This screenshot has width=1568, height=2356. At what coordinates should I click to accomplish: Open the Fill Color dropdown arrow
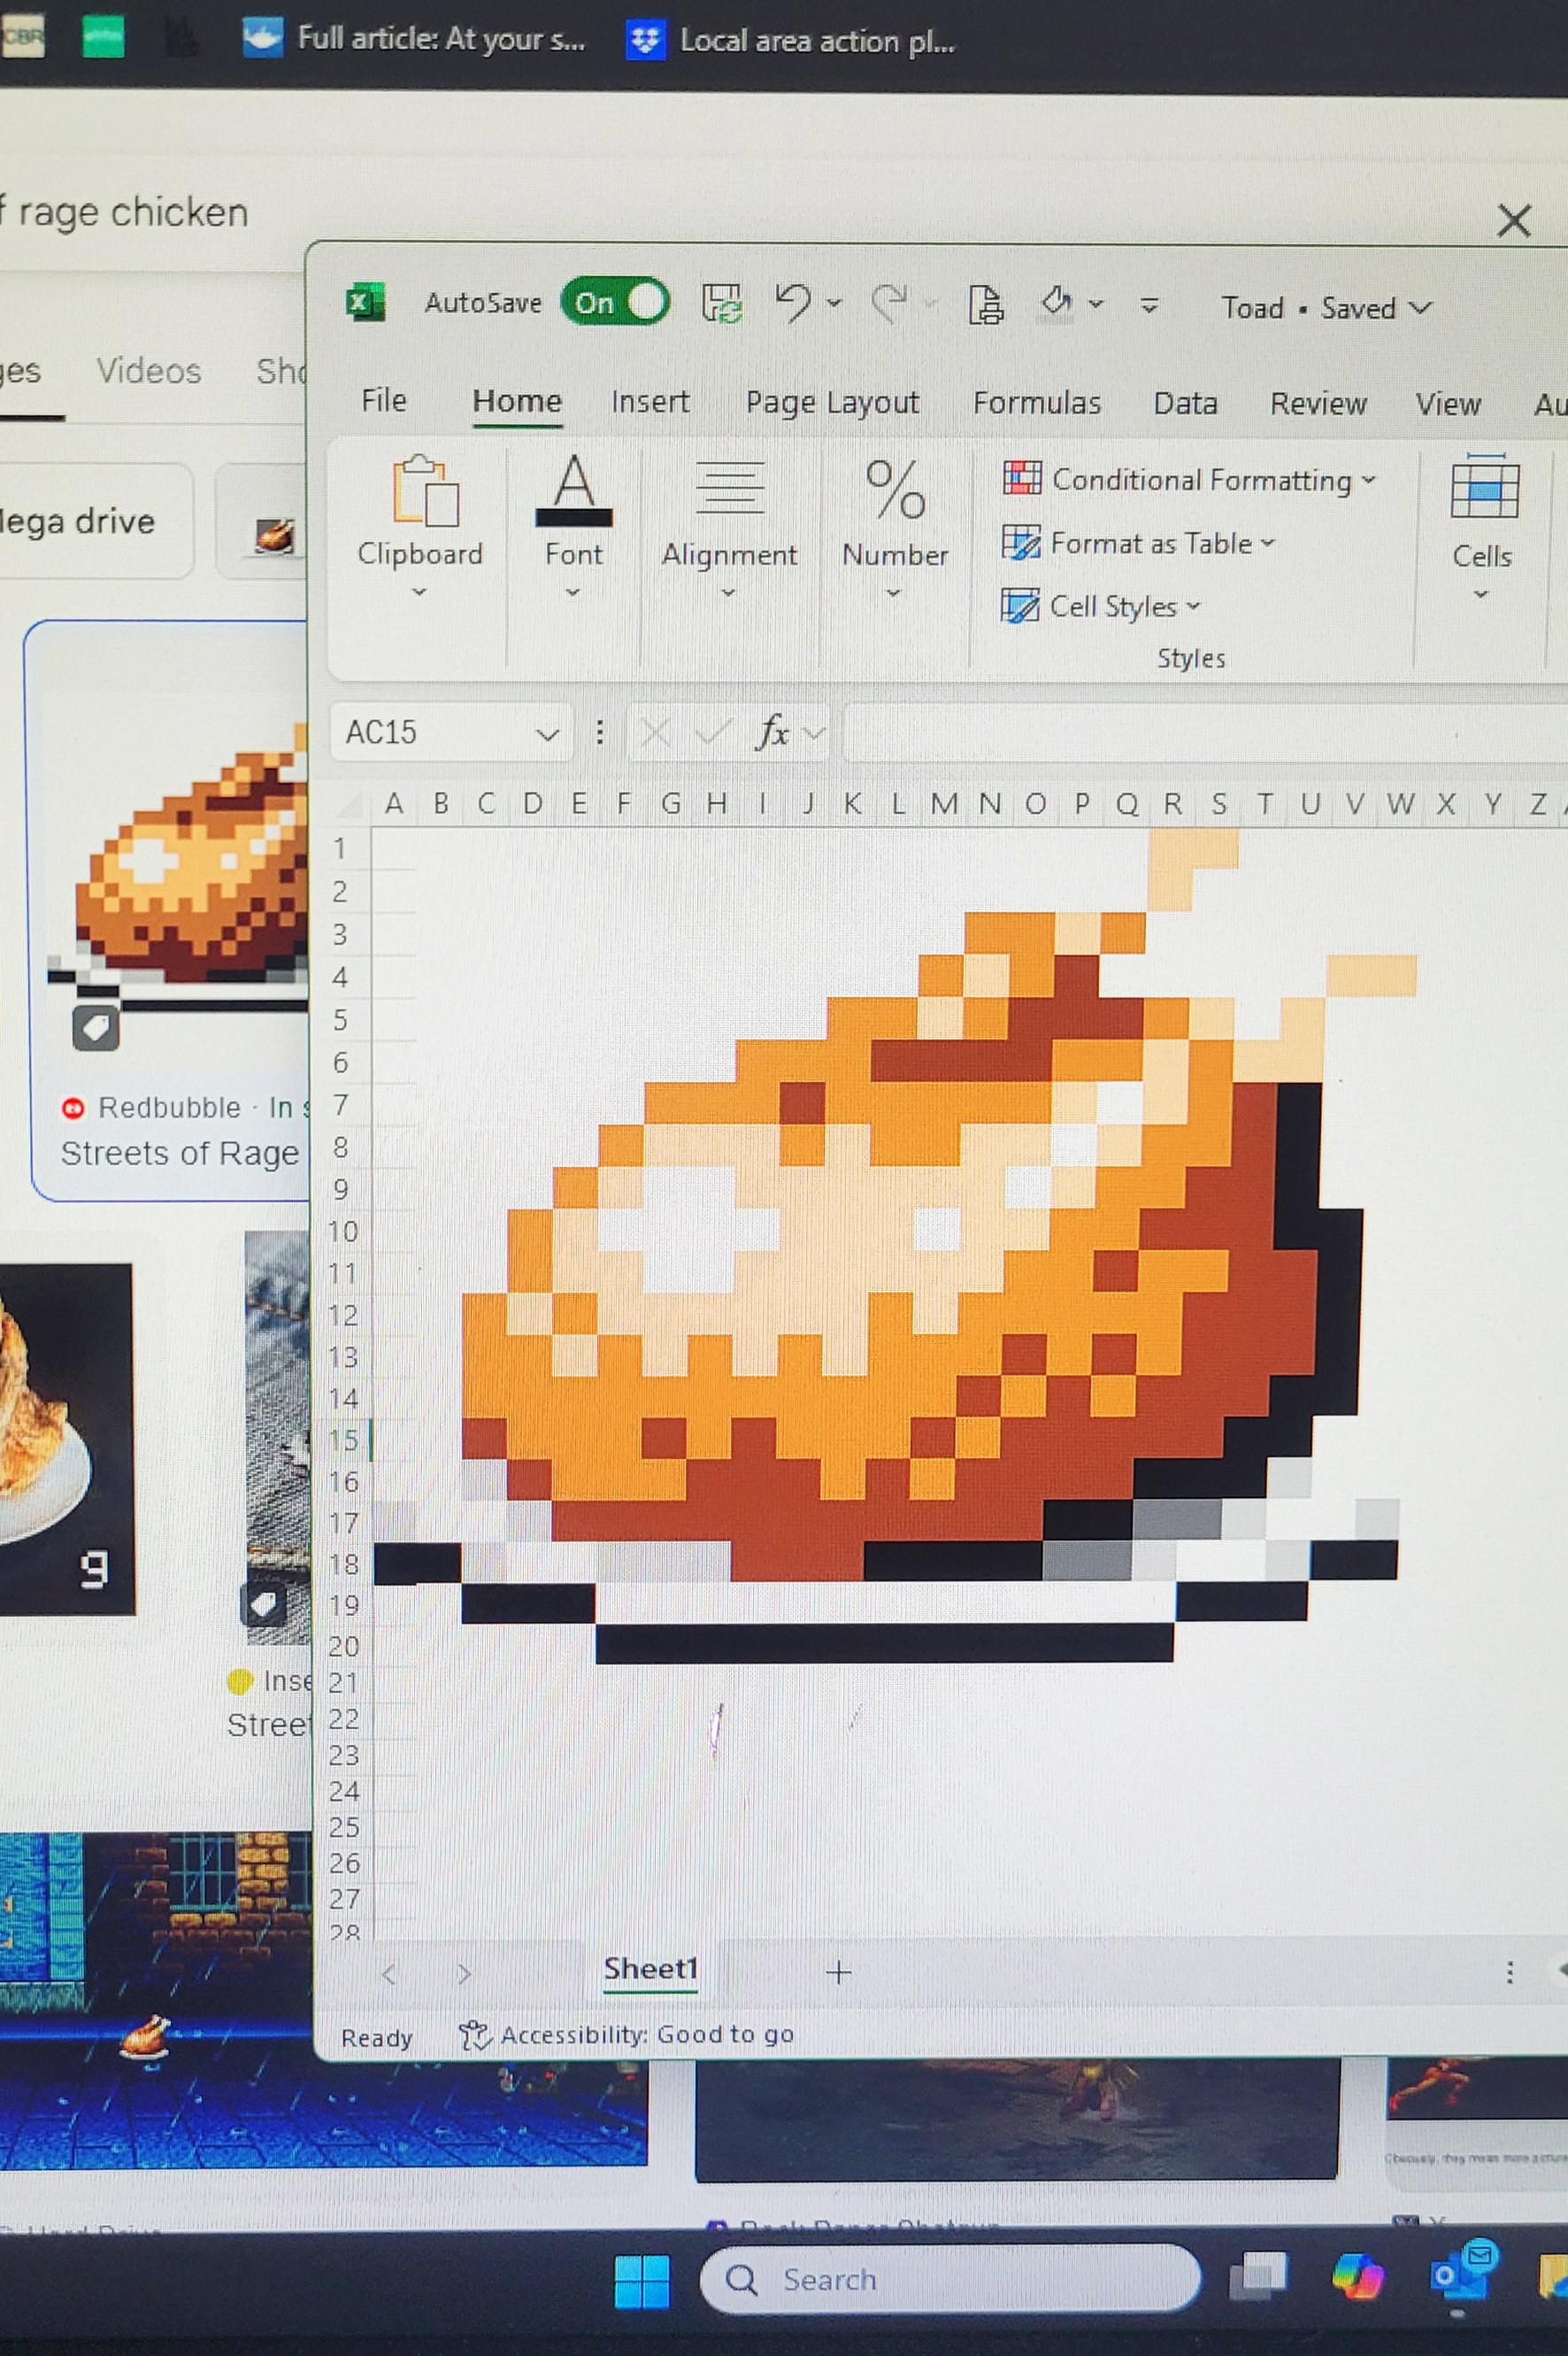pos(1097,305)
